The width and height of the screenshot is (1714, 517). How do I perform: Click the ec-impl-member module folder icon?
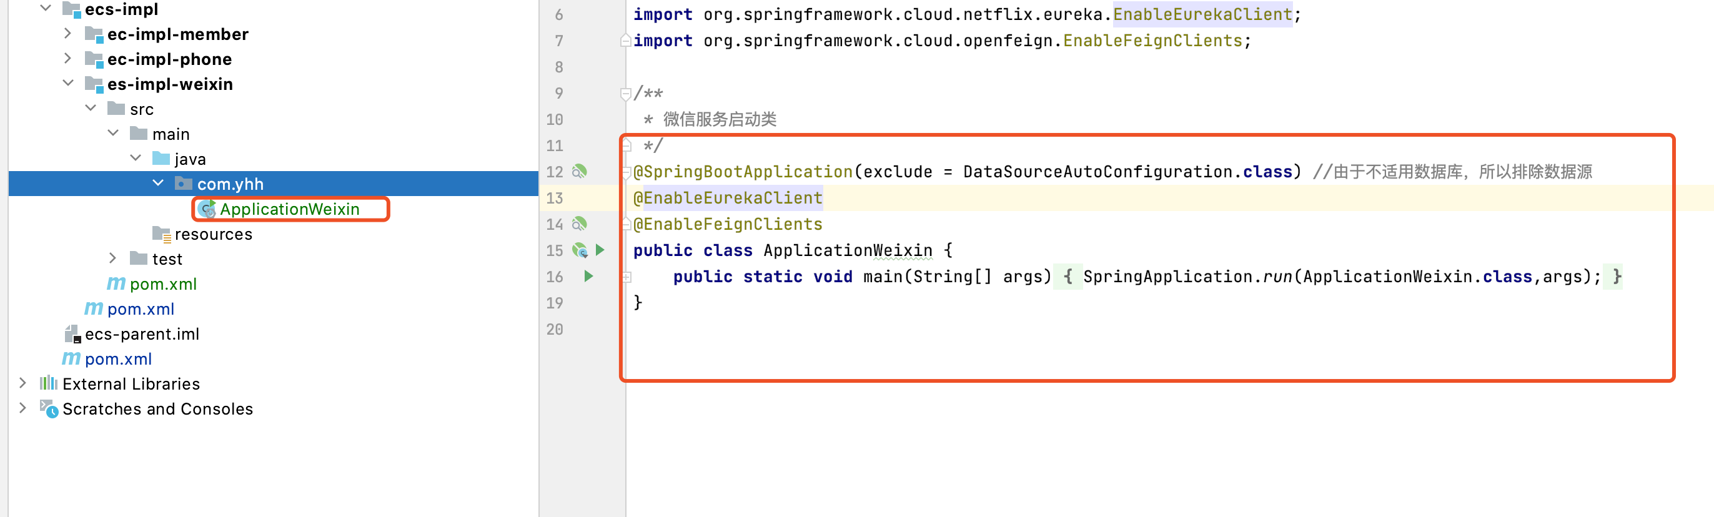coord(94,34)
